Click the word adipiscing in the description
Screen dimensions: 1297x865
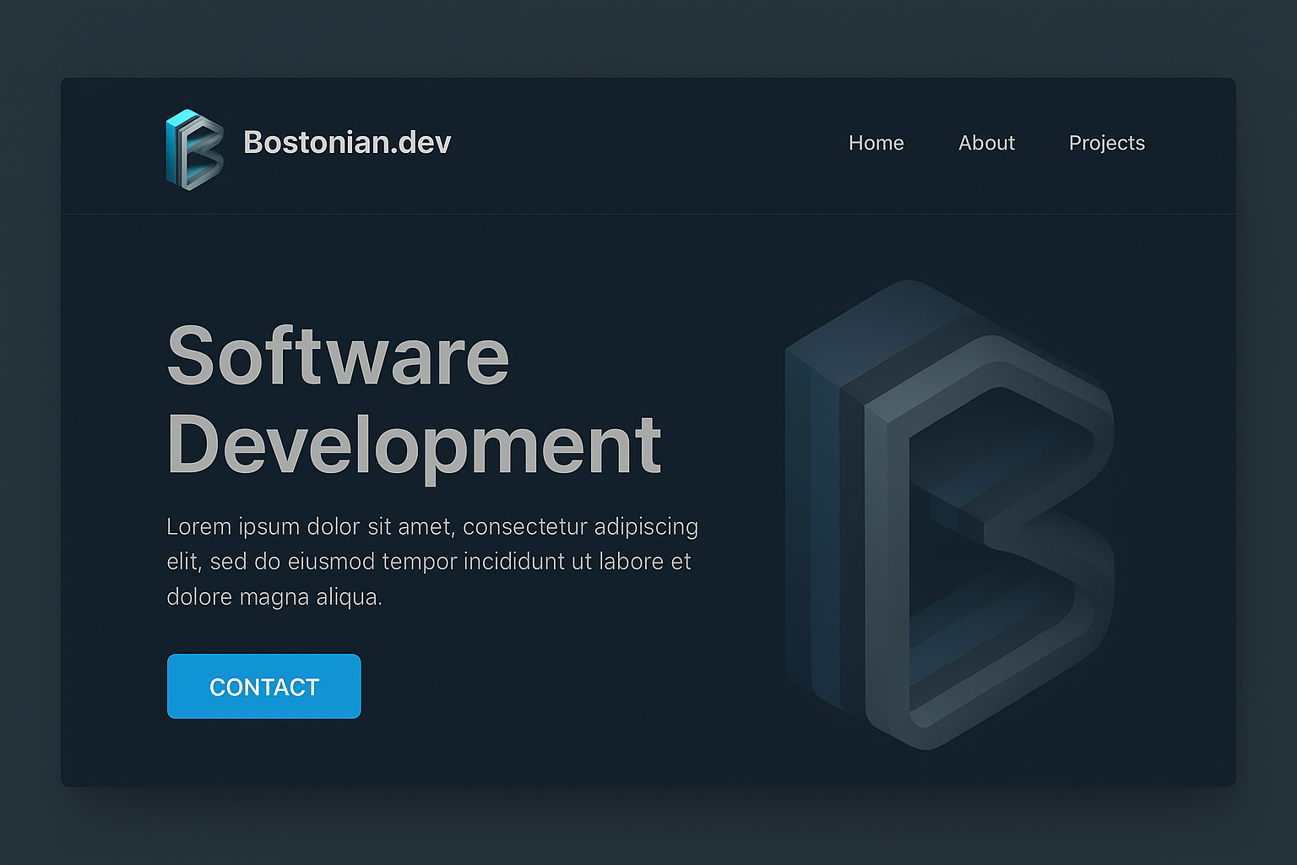click(646, 527)
